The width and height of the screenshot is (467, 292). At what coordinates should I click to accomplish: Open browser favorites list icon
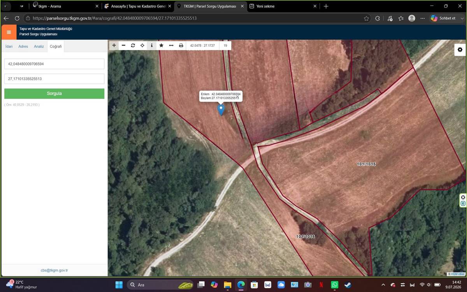point(401,18)
